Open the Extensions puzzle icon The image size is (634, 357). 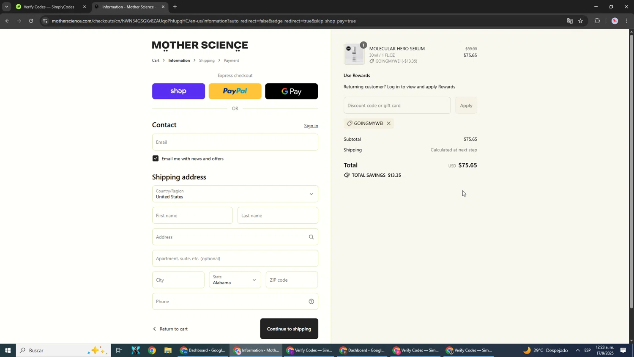tap(597, 21)
